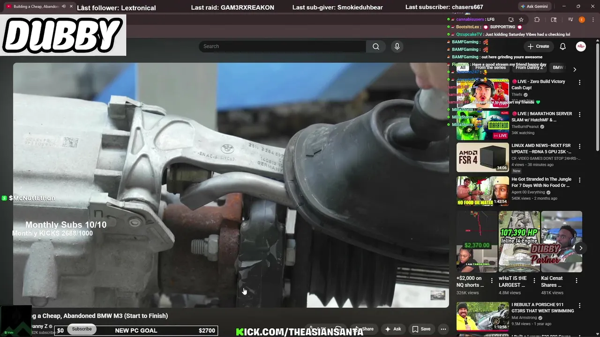Open 'I REBUILT A PORSCHE 911' video title
Screen dimensions: 600x337
pos(543,308)
